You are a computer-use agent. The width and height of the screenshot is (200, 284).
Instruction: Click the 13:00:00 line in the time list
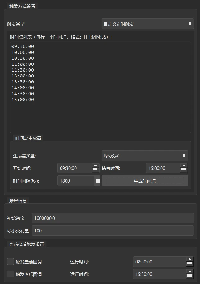(x=23, y=76)
